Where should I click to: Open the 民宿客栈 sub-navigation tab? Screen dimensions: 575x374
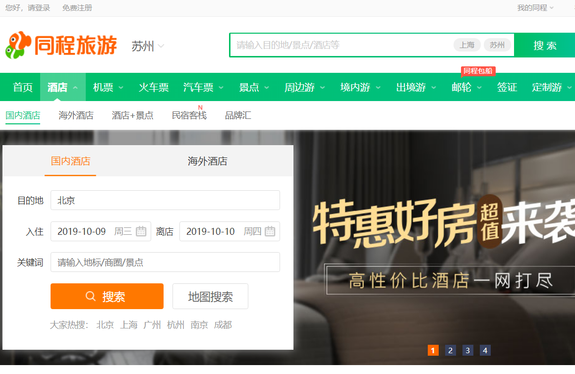click(x=189, y=115)
